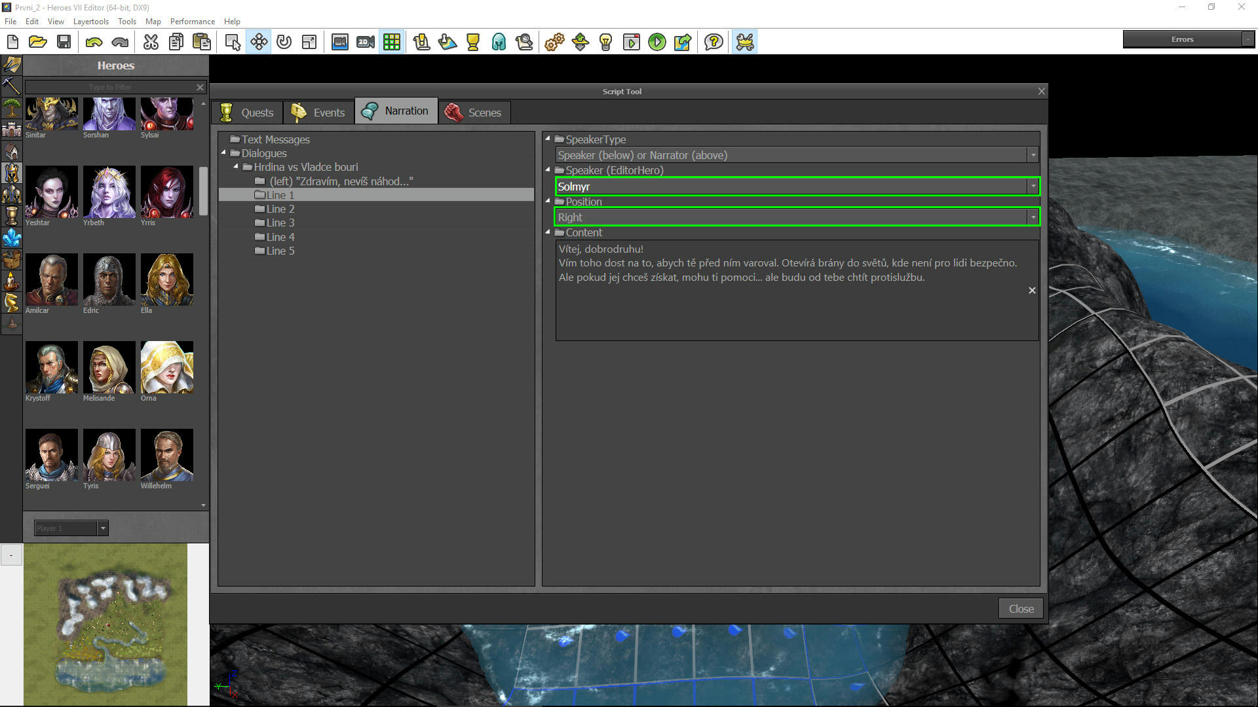Select the blue crystal resources category
Image resolution: width=1258 pixels, height=707 pixels.
point(11,237)
